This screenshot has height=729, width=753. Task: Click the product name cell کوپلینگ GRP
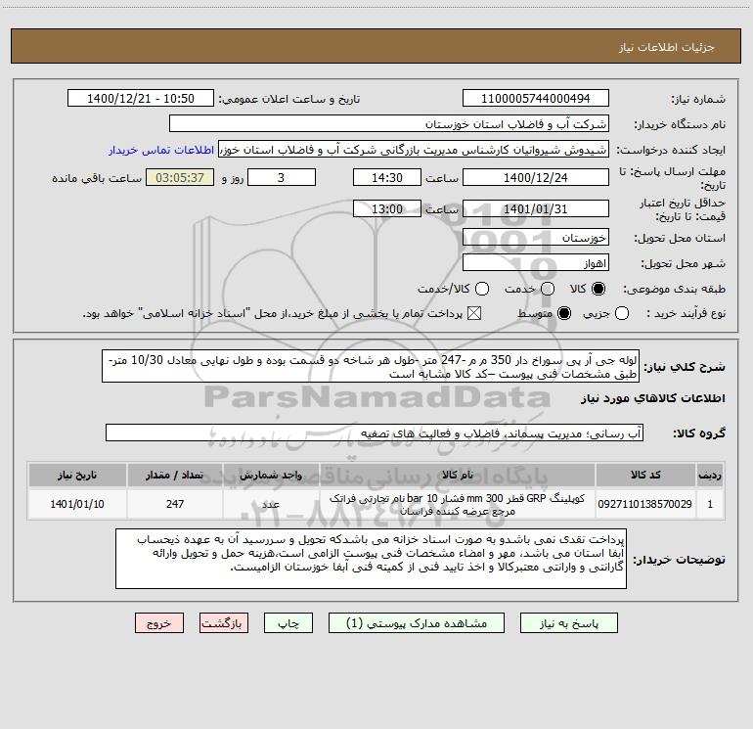pyautogui.click(x=458, y=504)
